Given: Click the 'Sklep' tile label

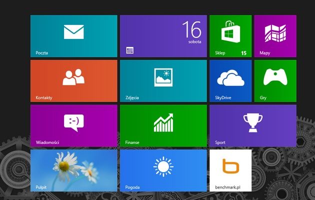Looking at the screenshot, I should coord(220,53).
